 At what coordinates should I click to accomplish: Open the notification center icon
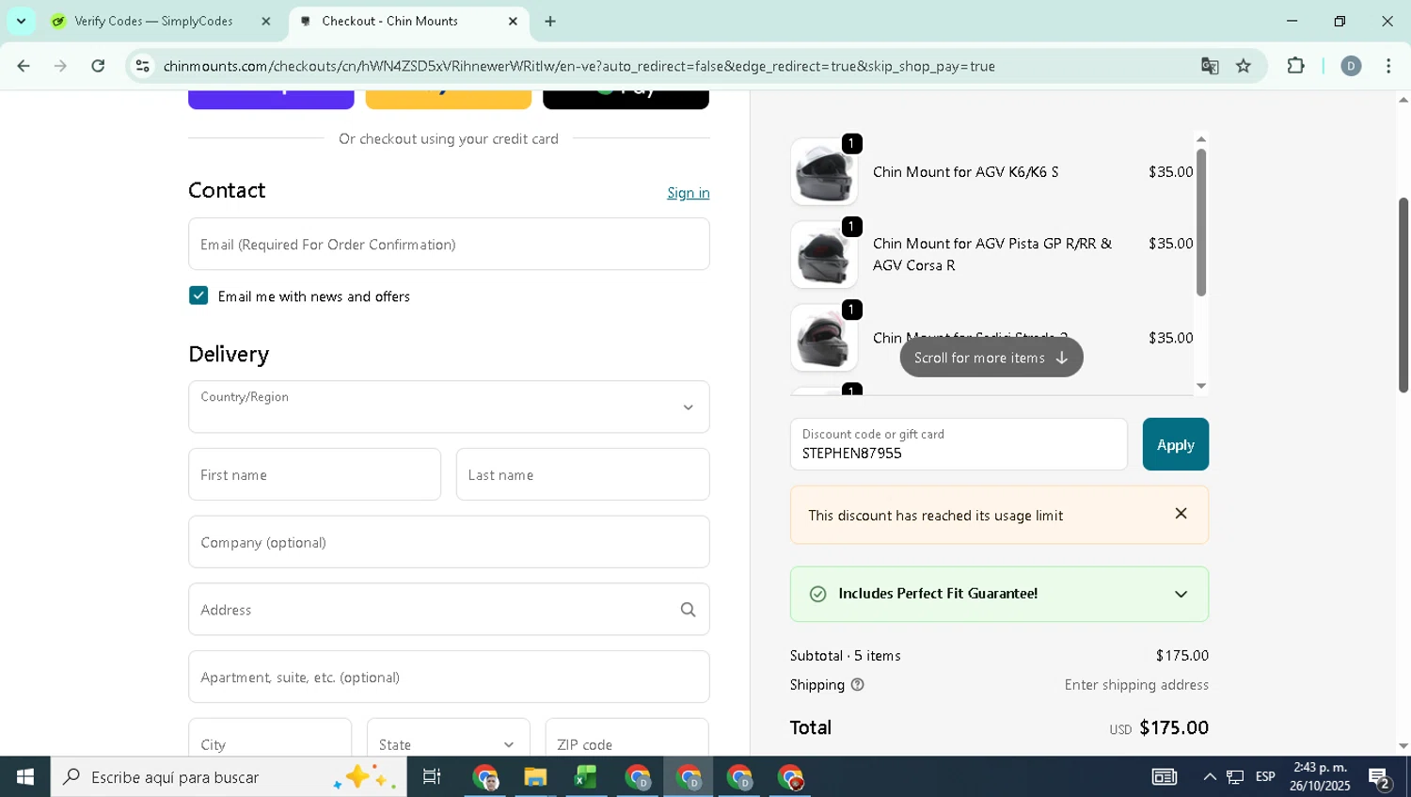click(x=1380, y=777)
